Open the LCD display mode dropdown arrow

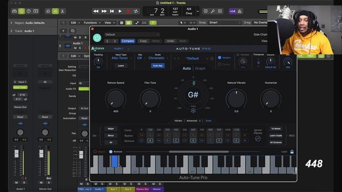click(198, 11)
